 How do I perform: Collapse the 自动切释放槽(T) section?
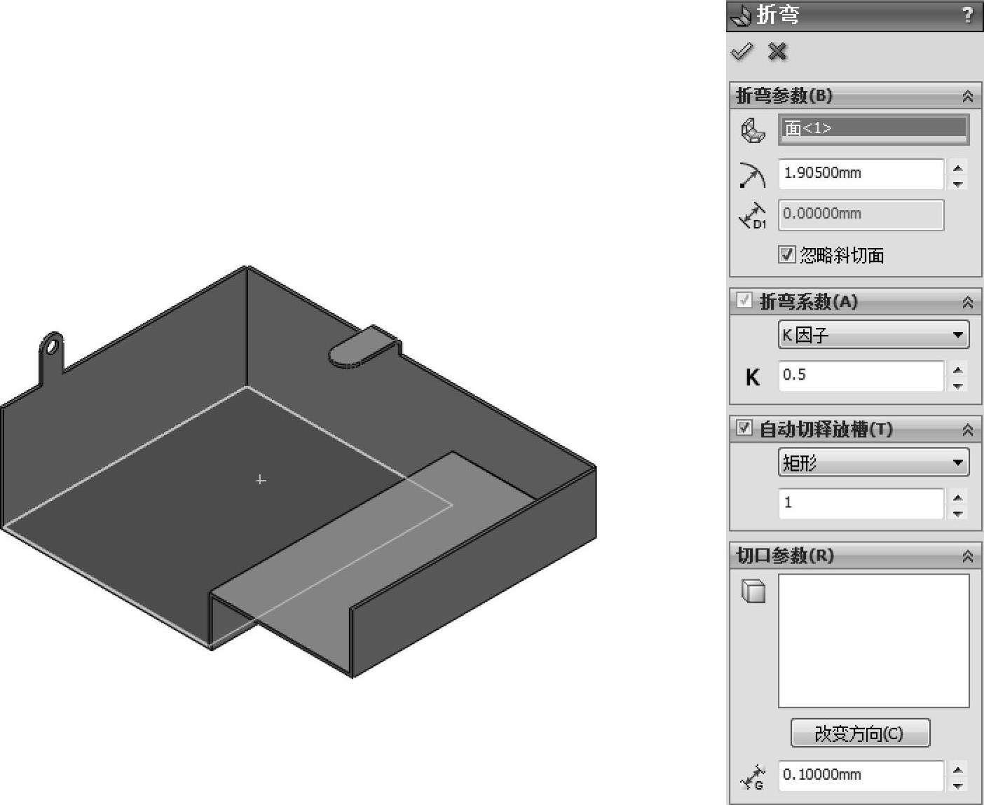pos(968,429)
